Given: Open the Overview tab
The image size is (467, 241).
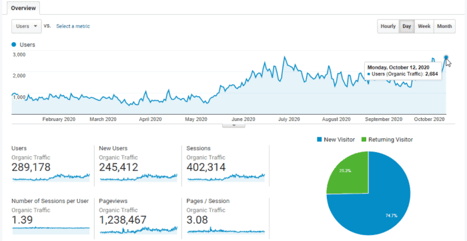Looking at the screenshot, I should click(23, 8).
